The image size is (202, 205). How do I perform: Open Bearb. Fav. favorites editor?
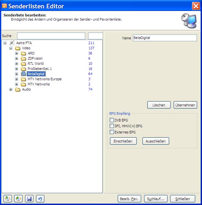[129, 199]
